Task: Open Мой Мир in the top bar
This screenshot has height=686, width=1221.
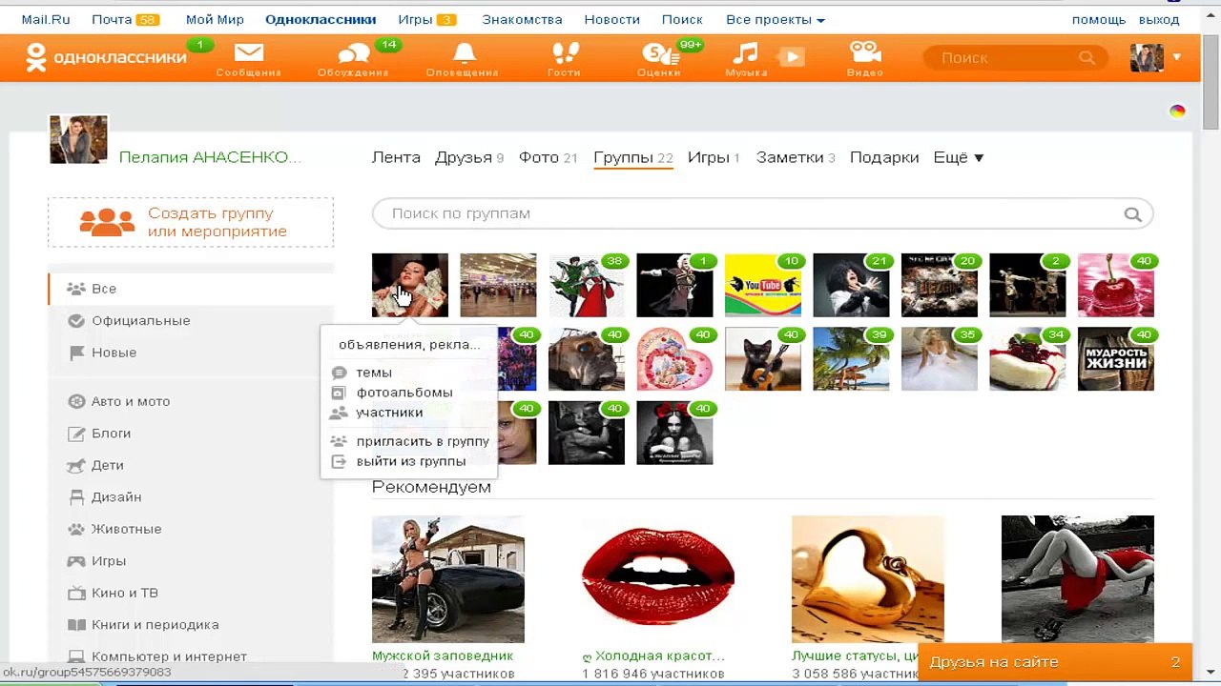Action: tap(214, 19)
